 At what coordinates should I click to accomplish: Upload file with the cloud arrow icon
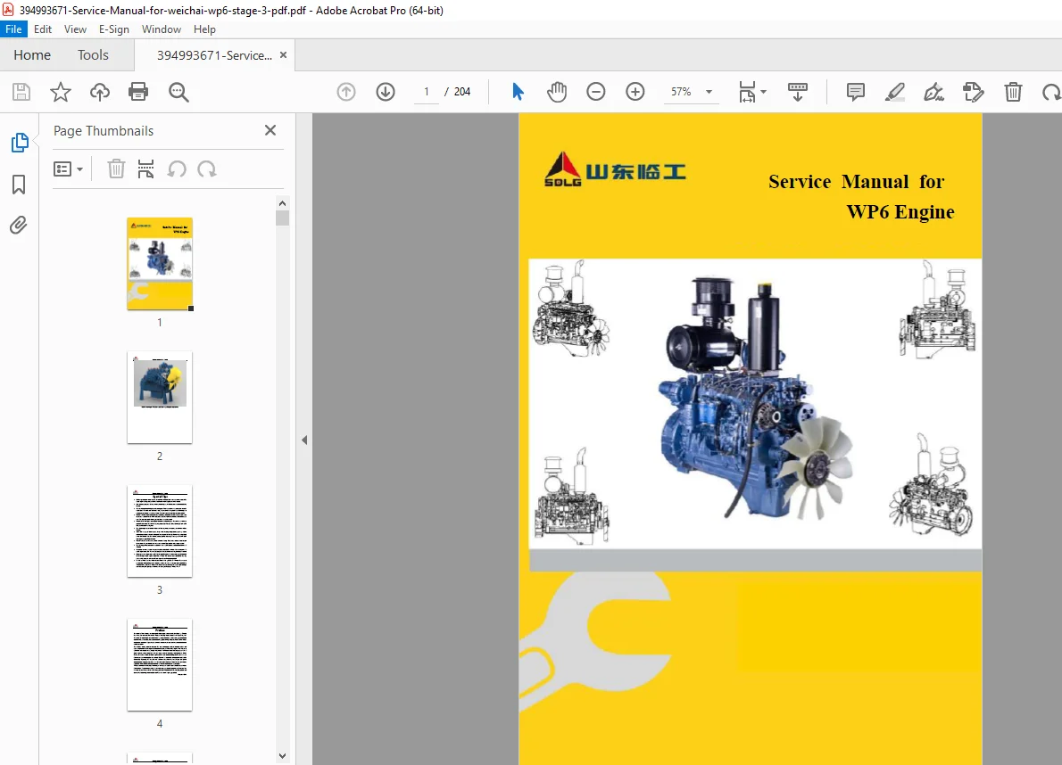click(100, 92)
